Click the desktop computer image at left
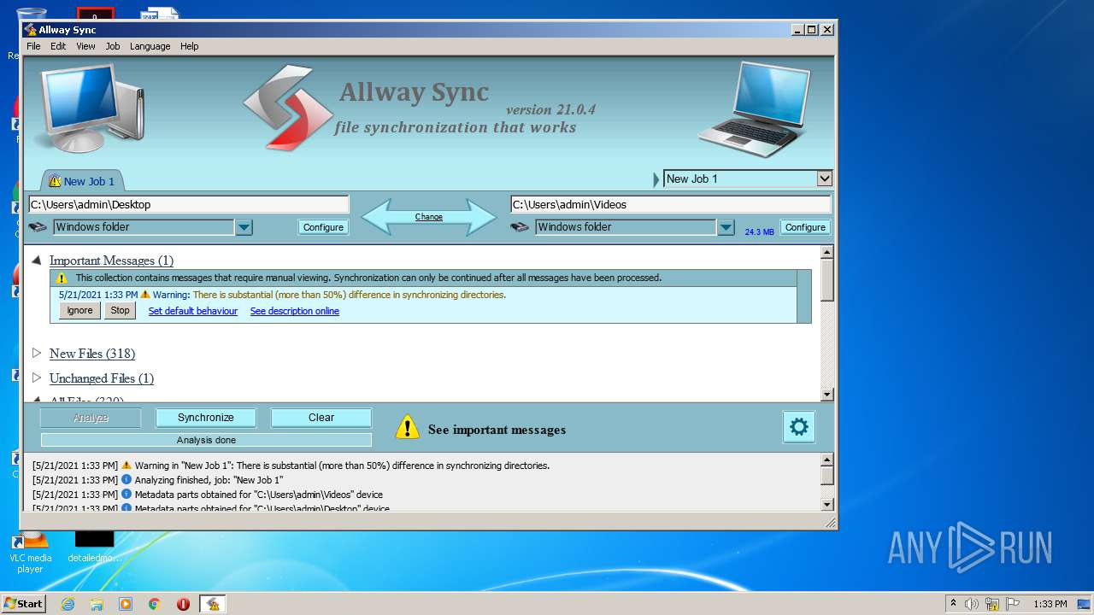Image resolution: width=1094 pixels, height=615 pixels. point(91,108)
